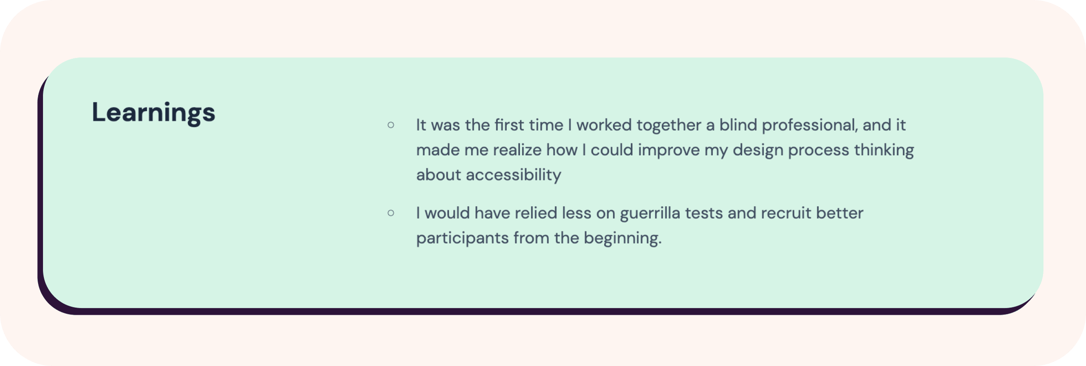This screenshot has width=1086, height=366.
Task: Click the word "recruit" in second bullet
Action: (x=786, y=213)
